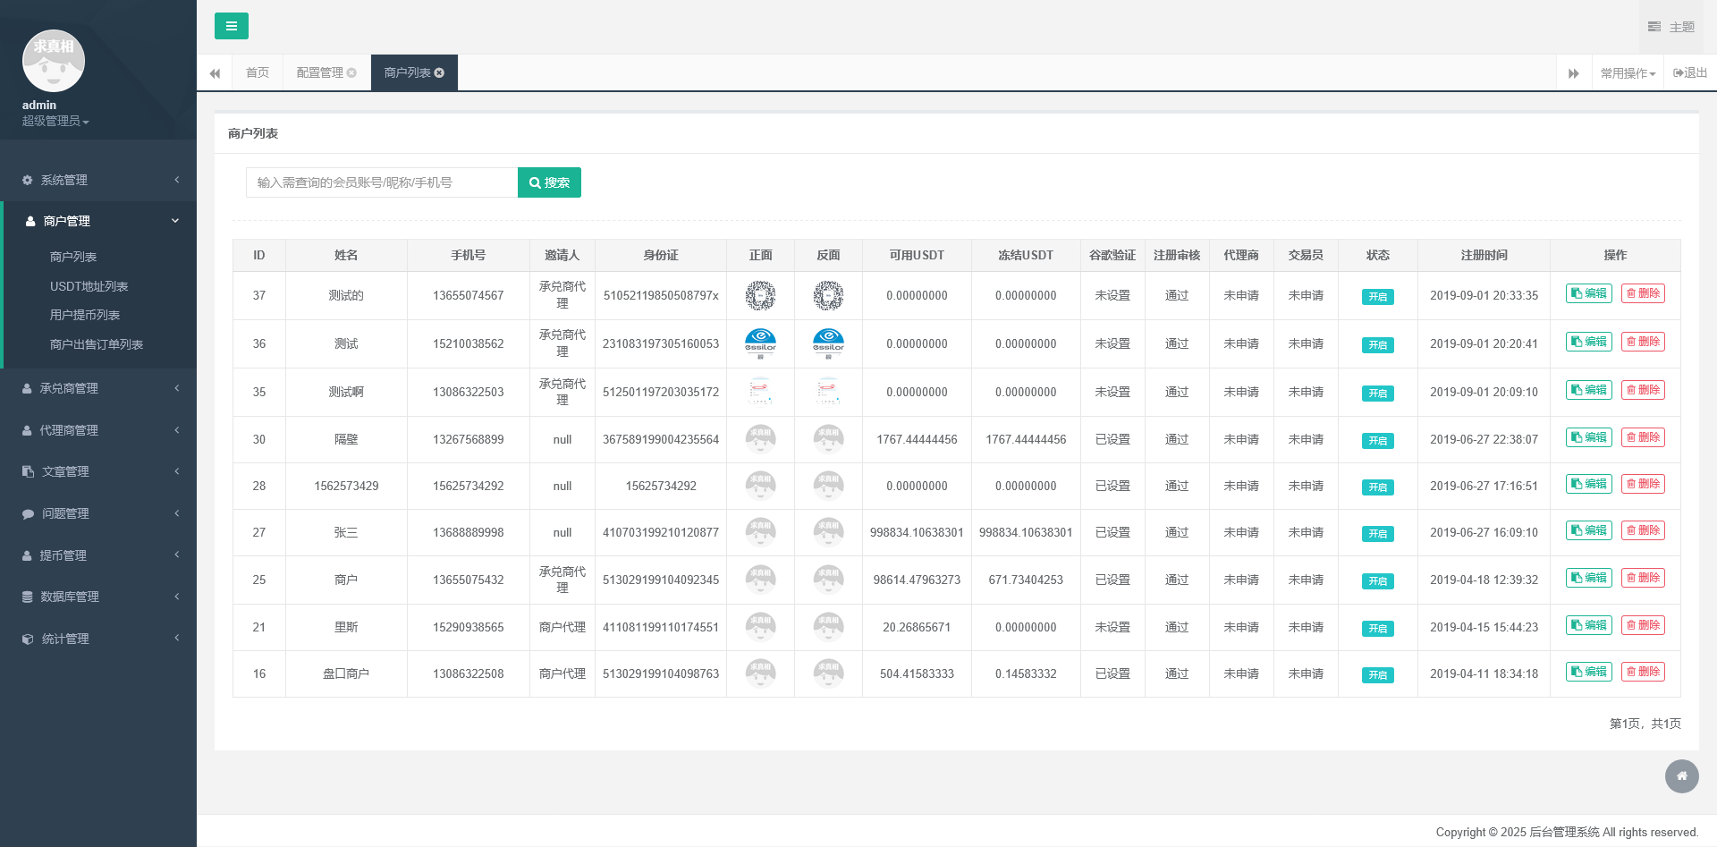The image size is (1717, 847).
Task: Click the green 搜索 button
Action: click(x=549, y=182)
